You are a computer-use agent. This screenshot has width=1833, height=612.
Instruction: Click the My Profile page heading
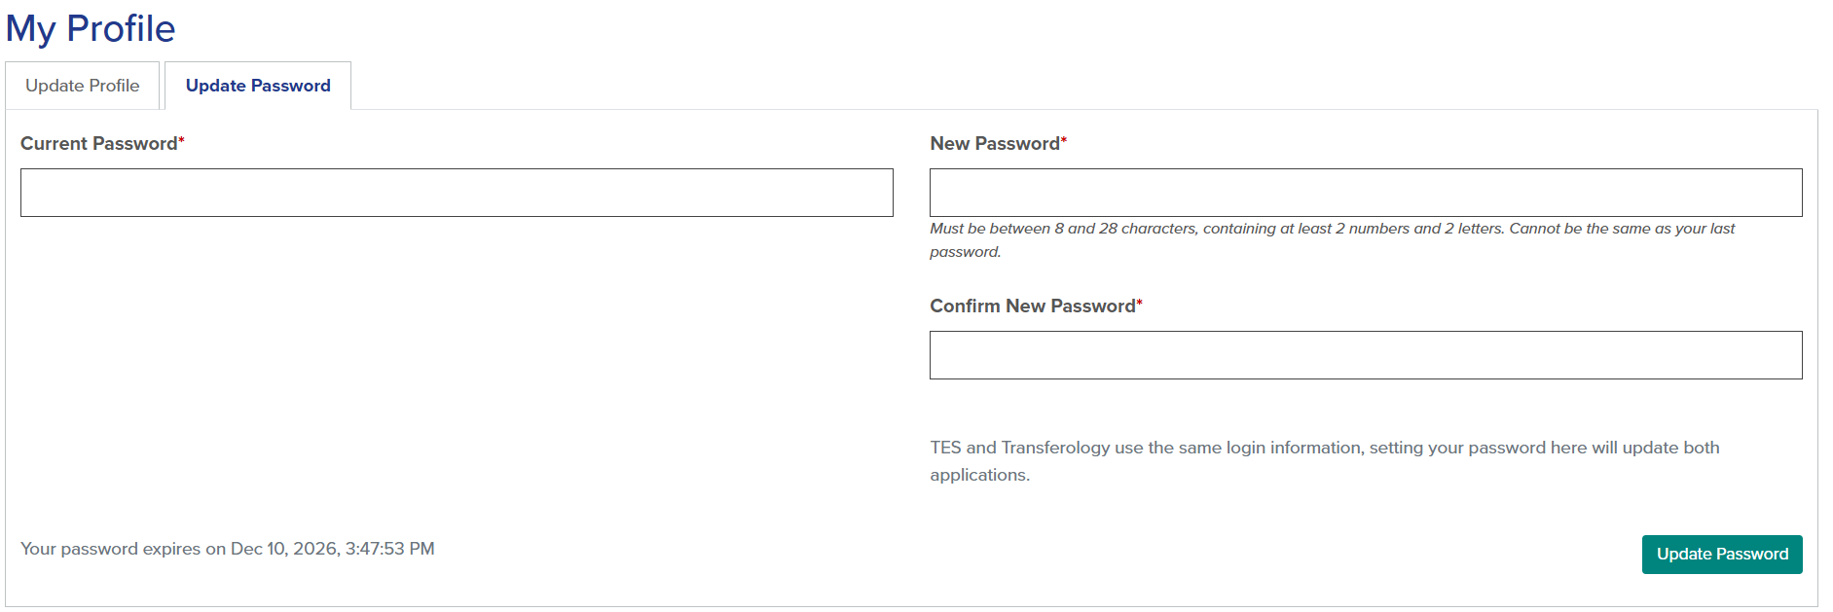tap(91, 28)
